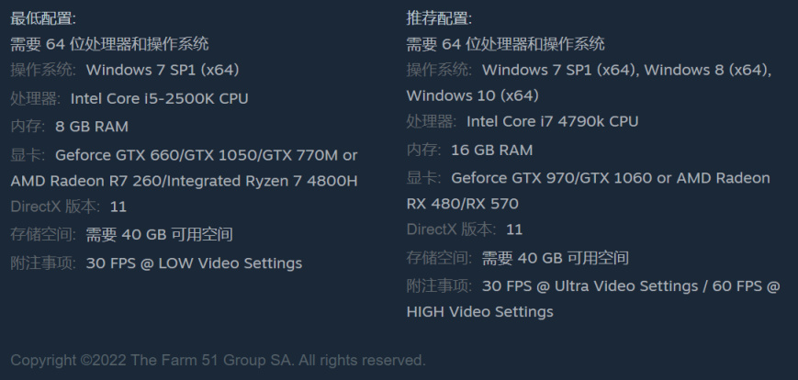Click the HIGH Video Settings text
Viewport: 798px width, 380px height.
tap(480, 312)
